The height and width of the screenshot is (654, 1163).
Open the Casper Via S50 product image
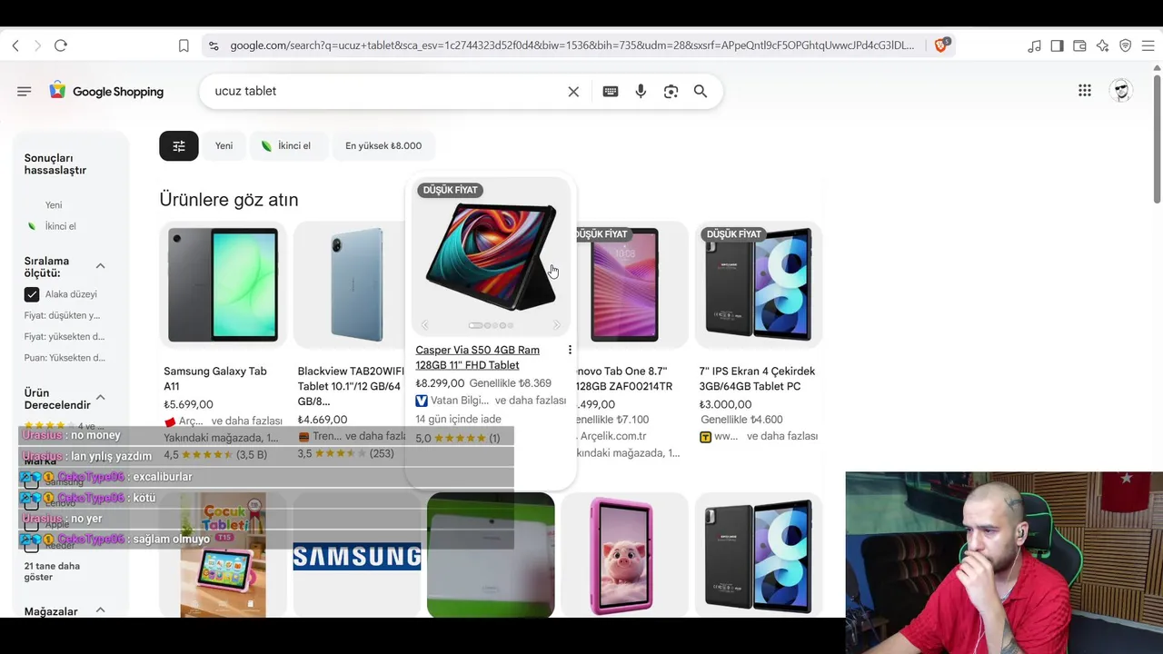(x=491, y=257)
